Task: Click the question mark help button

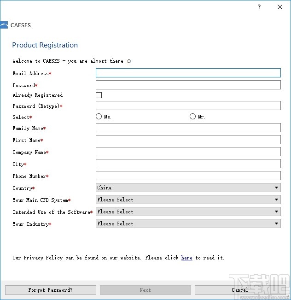Action: pyautogui.click(x=259, y=7)
